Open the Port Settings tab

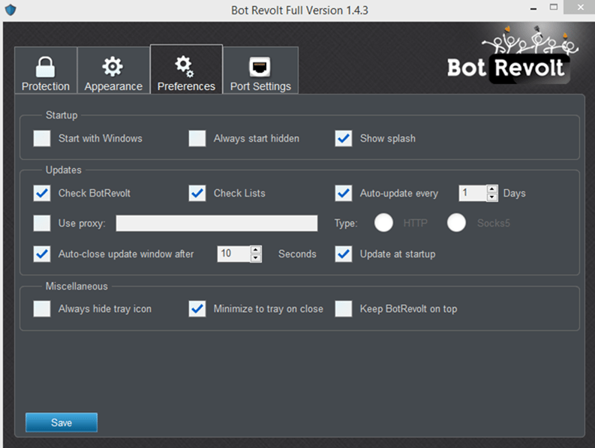pyautogui.click(x=260, y=71)
